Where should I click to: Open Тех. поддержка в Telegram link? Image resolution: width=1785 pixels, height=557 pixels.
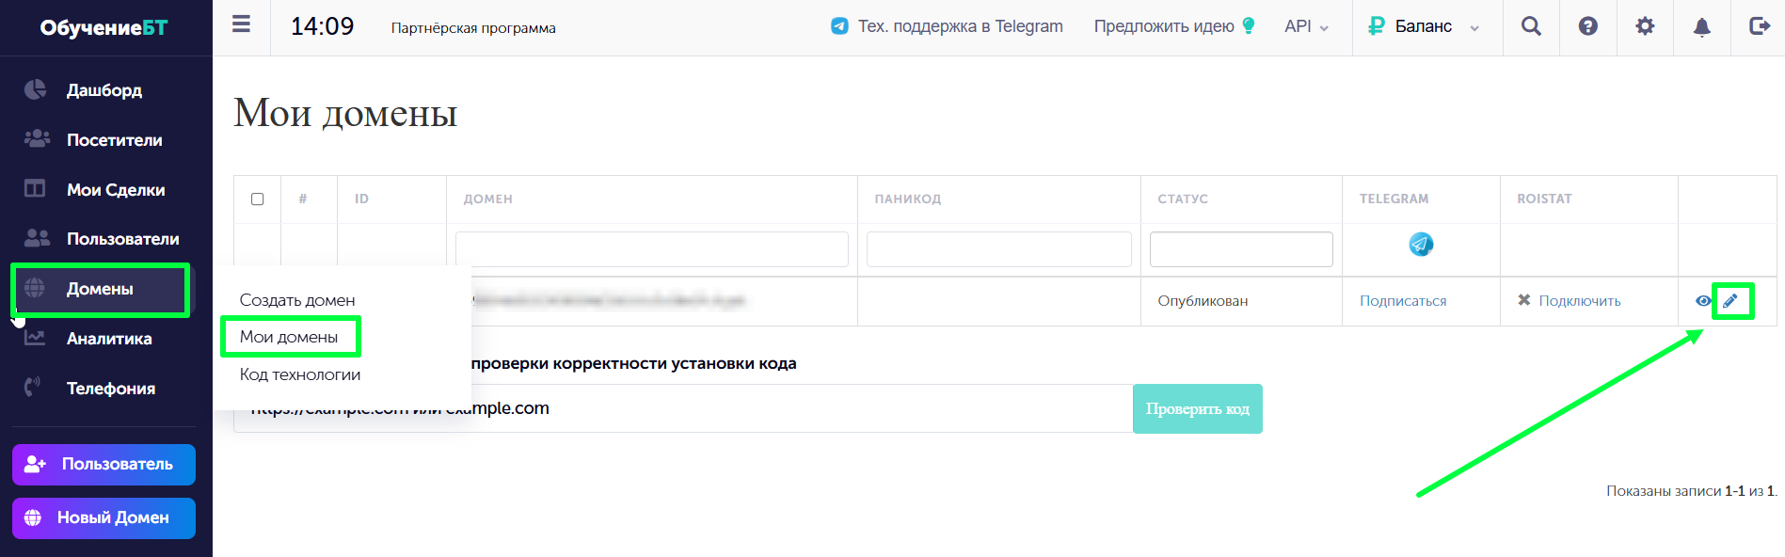(x=960, y=26)
